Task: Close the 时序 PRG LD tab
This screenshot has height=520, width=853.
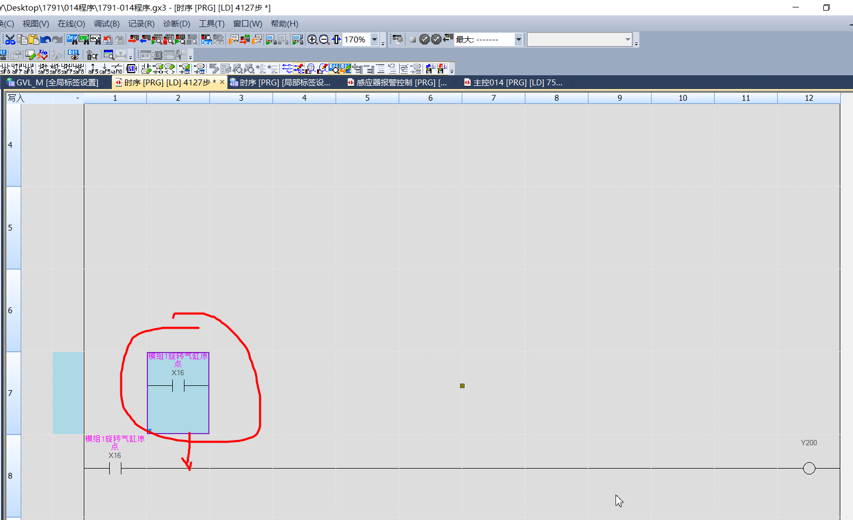Action: pos(222,82)
